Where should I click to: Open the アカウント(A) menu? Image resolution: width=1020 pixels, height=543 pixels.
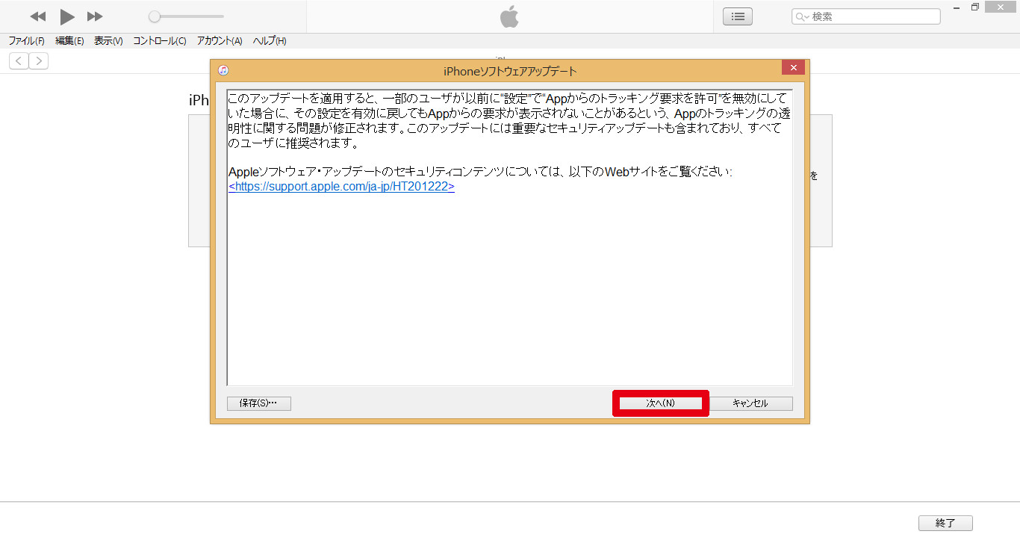tap(220, 41)
